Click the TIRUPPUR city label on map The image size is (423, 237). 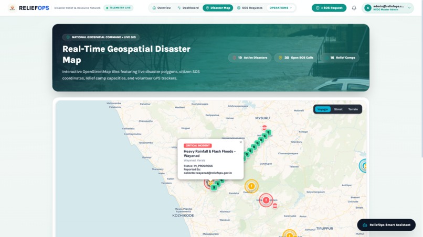[324, 229]
